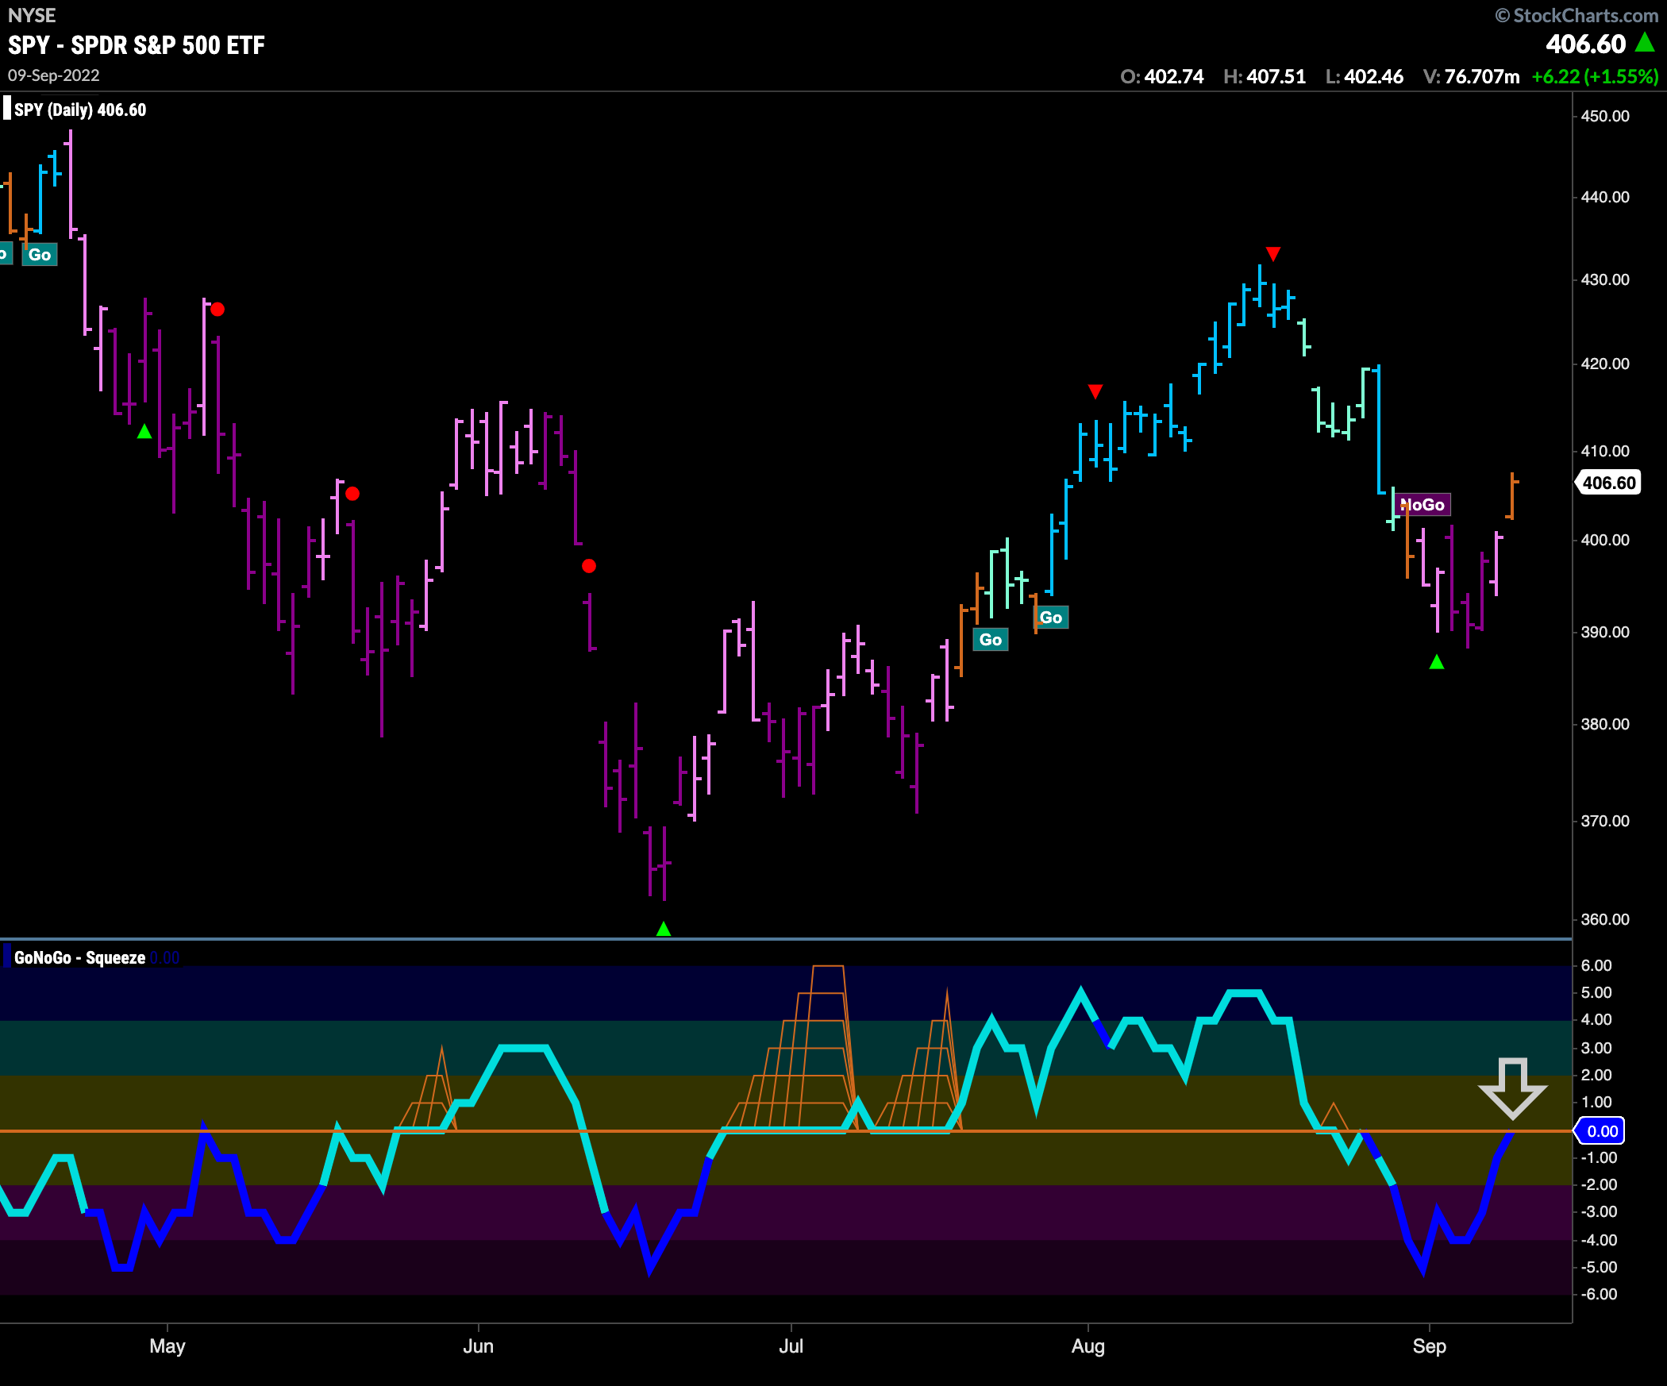This screenshot has width=1667, height=1386.
Task: Click the red dot in mid June
Action: [589, 566]
